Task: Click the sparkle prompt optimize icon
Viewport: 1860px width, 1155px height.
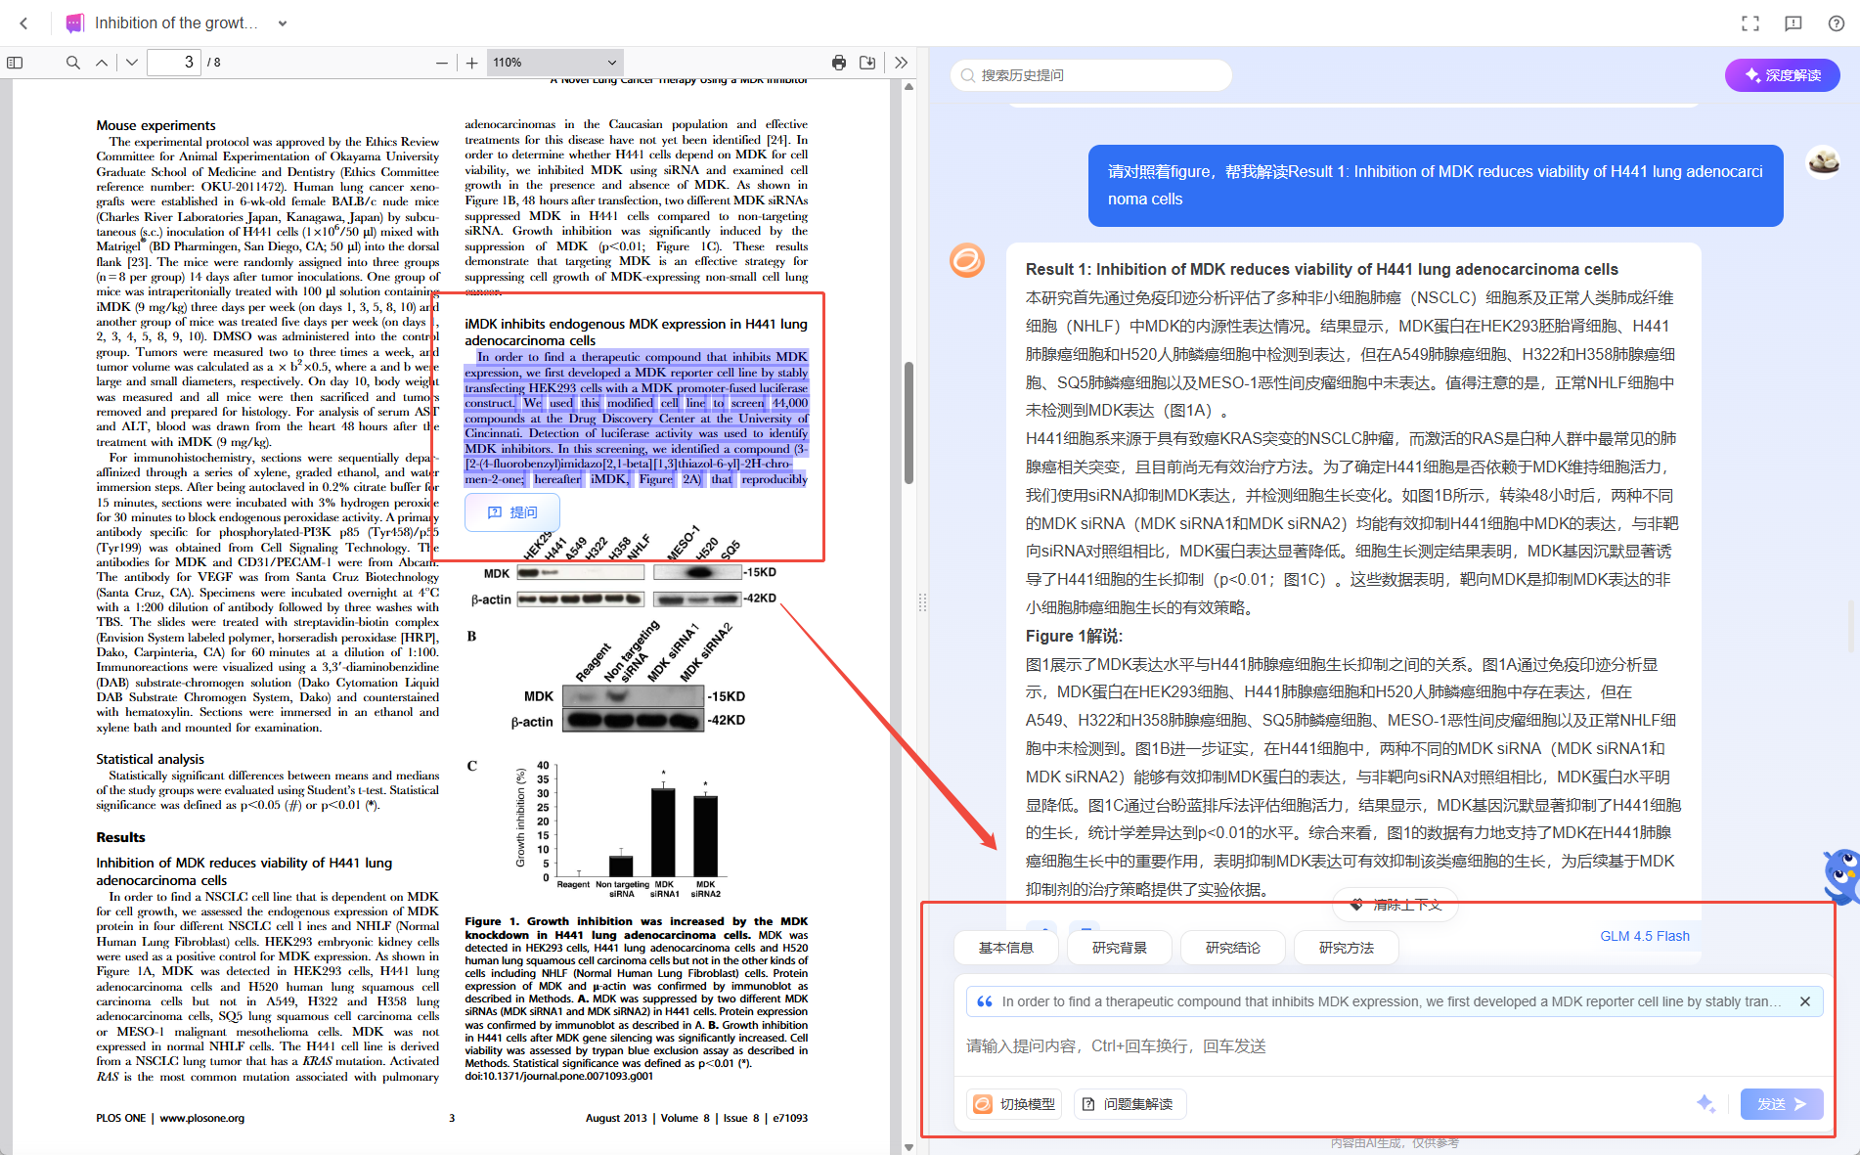Action: coord(1706,1104)
